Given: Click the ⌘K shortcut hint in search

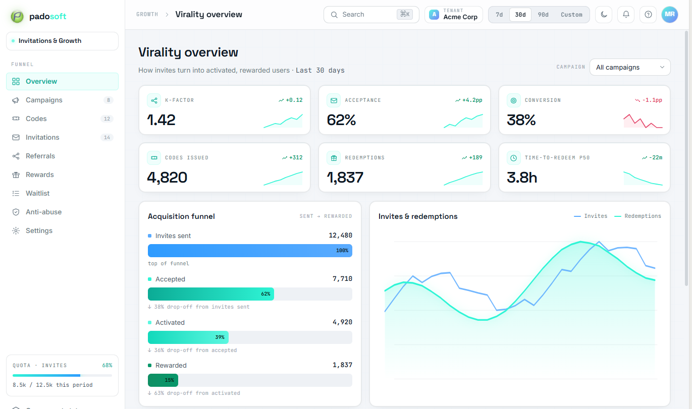Looking at the screenshot, I should pyautogui.click(x=405, y=15).
